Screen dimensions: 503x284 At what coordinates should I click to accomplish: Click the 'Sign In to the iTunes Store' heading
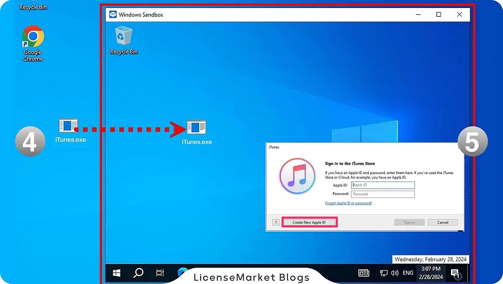coord(350,164)
